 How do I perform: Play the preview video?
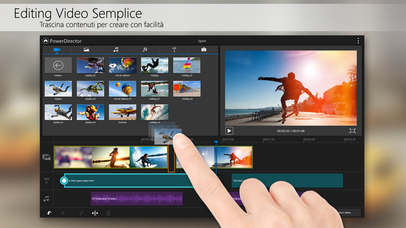point(229,131)
